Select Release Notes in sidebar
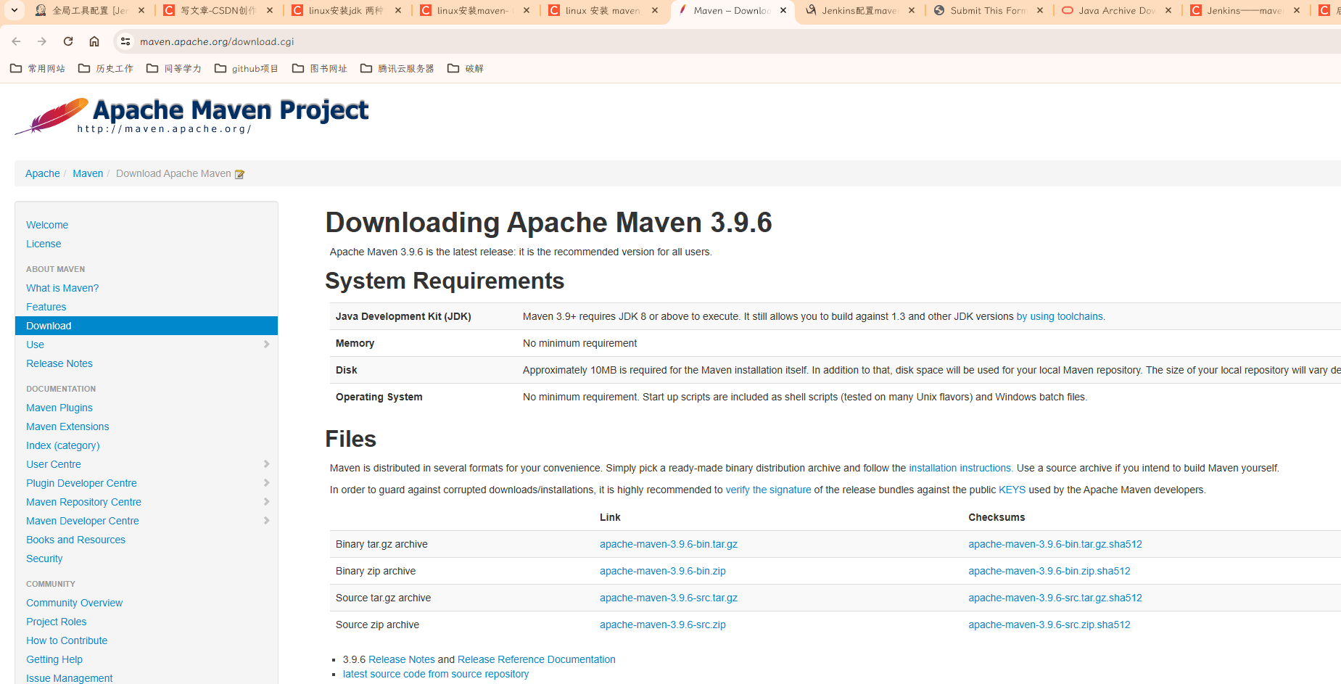Image resolution: width=1341 pixels, height=684 pixels. pyautogui.click(x=59, y=363)
